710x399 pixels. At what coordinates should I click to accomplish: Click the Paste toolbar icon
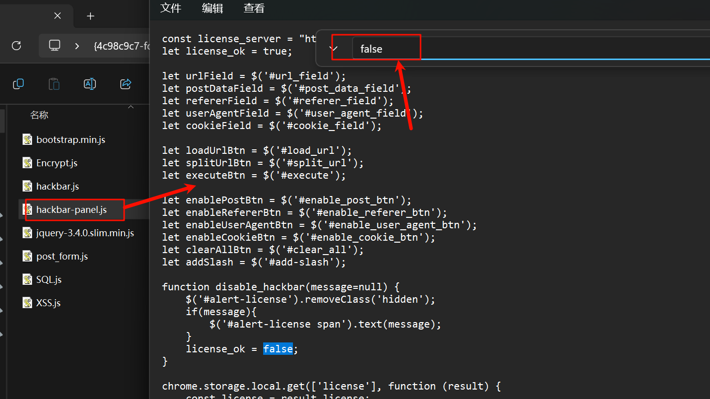click(54, 84)
